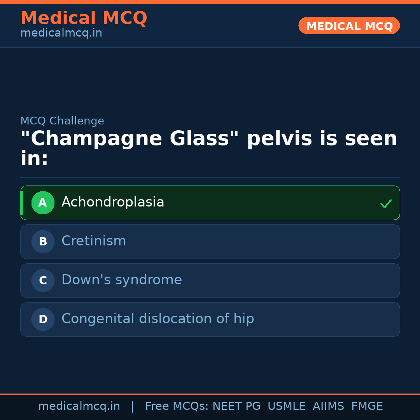This screenshot has width=420, height=420.
Task: Choose the Cretinism answer text
Action: 94,241
